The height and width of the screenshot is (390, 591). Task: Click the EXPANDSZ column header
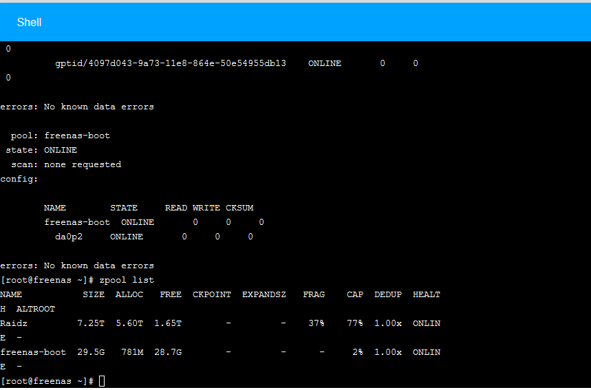(x=264, y=294)
